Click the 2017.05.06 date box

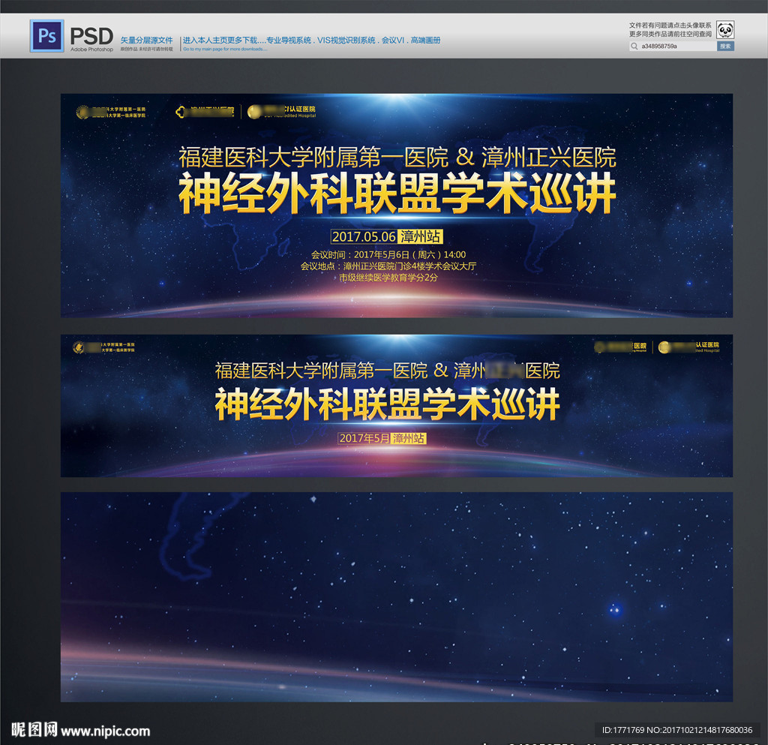click(364, 236)
